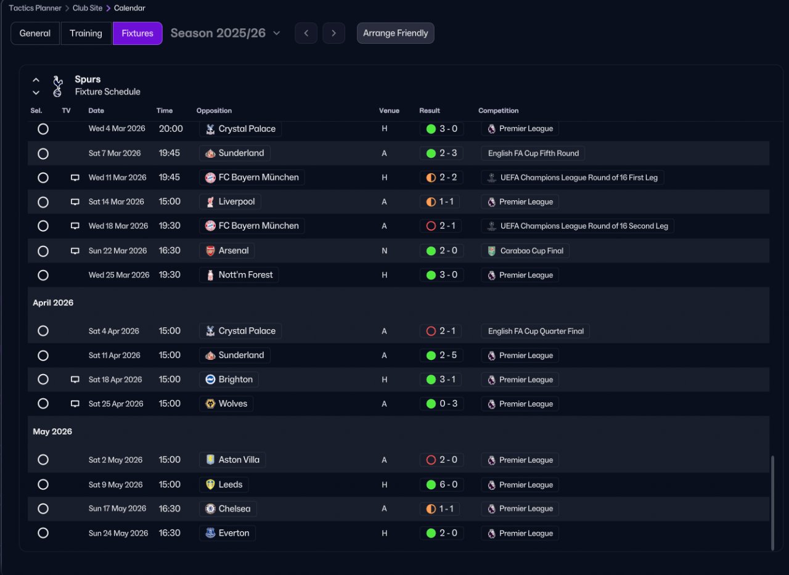Screen dimensions: 789x575
Task: Click the Premier League icon in the Leeds row
Action: tap(491, 484)
